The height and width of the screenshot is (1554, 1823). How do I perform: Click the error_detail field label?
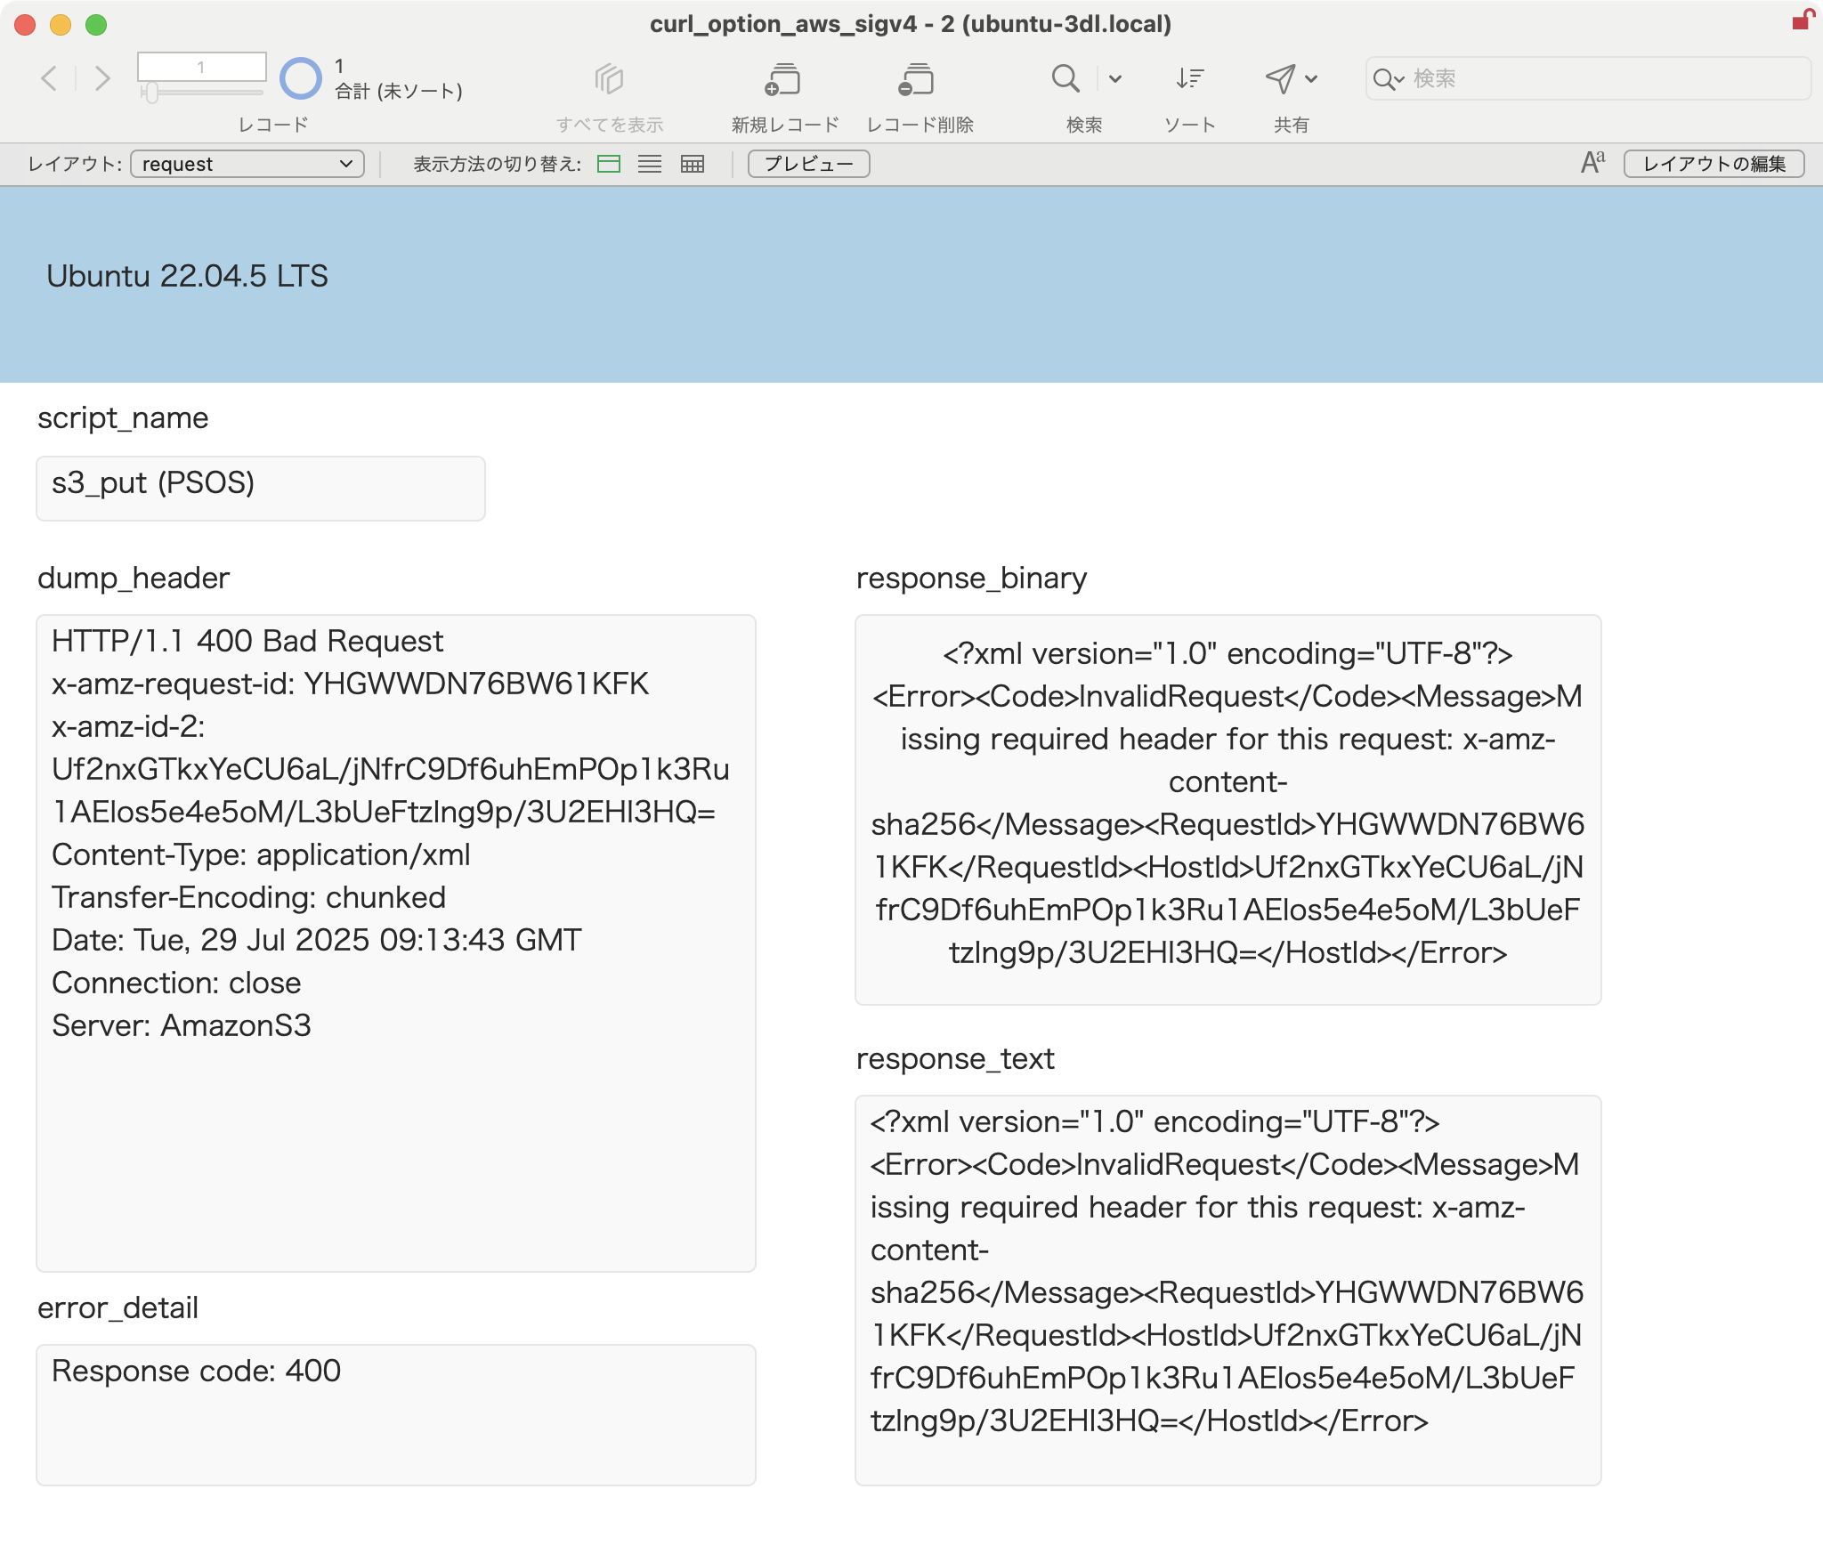(117, 1308)
